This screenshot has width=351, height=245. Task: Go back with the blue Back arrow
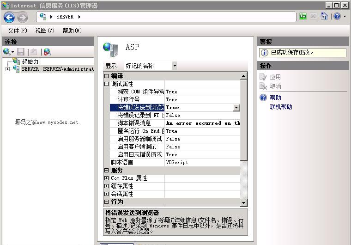[9, 17]
